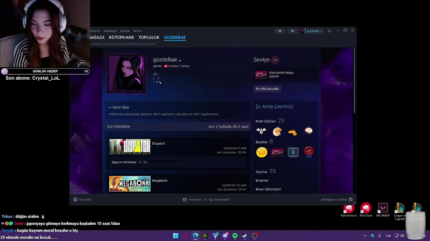
Task: Click the red wax seal badge icon
Action: tap(309, 152)
